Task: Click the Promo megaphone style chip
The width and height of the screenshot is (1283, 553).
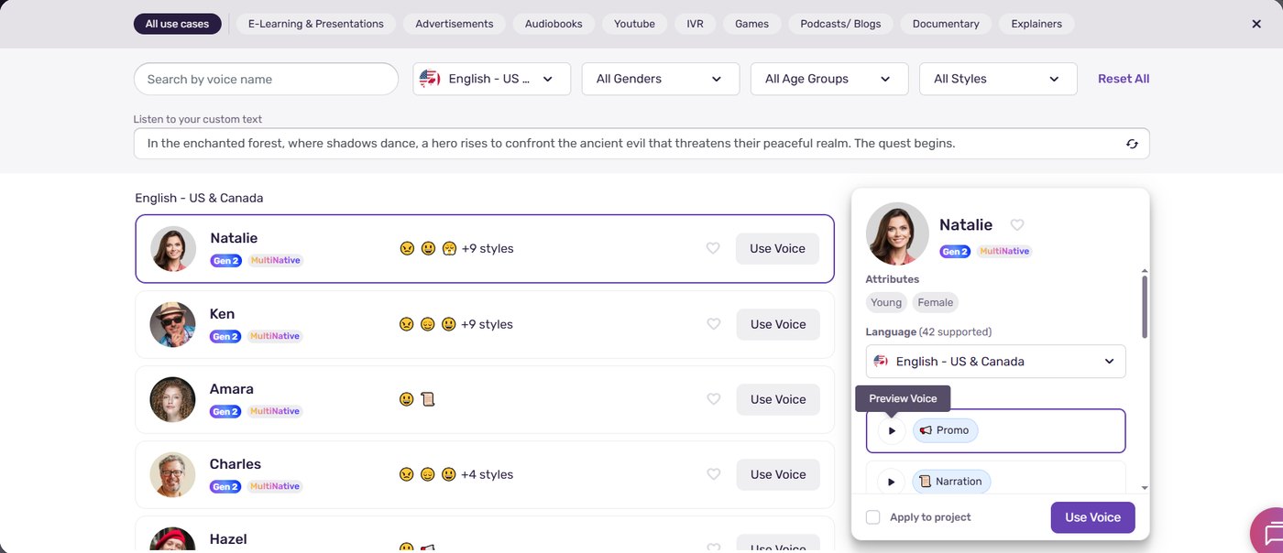Action: tap(945, 430)
